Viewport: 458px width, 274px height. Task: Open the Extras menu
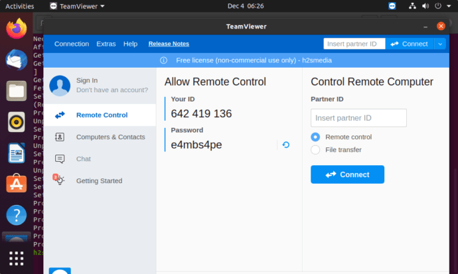point(106,44)
